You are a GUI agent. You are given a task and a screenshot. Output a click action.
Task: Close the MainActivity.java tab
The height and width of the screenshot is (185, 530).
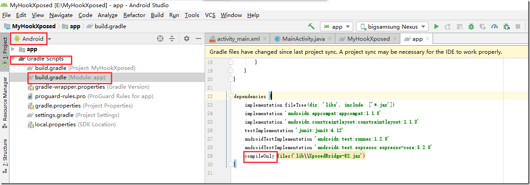pos(329,39)
